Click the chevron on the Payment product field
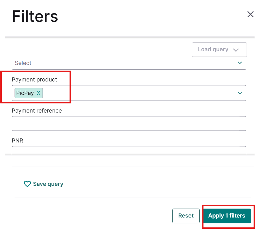255x229 pixels. [x=240, y=93]
